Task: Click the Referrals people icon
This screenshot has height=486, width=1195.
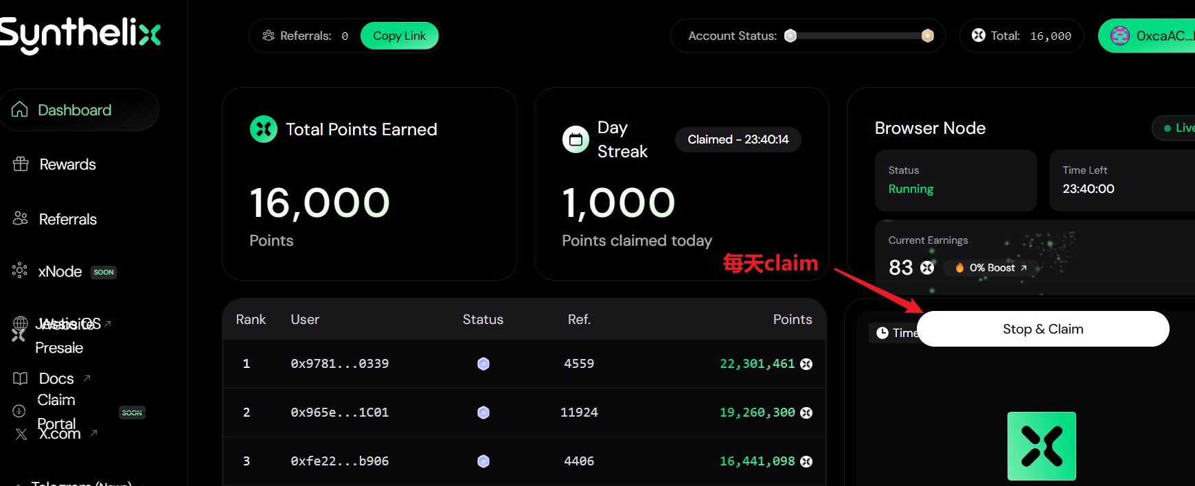Action: click(20, 218)
